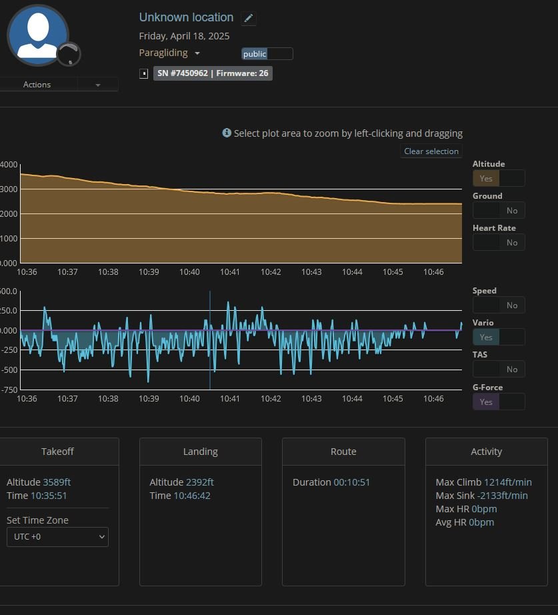Screen dimensions: 558x615
Task: Click the Route panel header
Action: (343, 452)
